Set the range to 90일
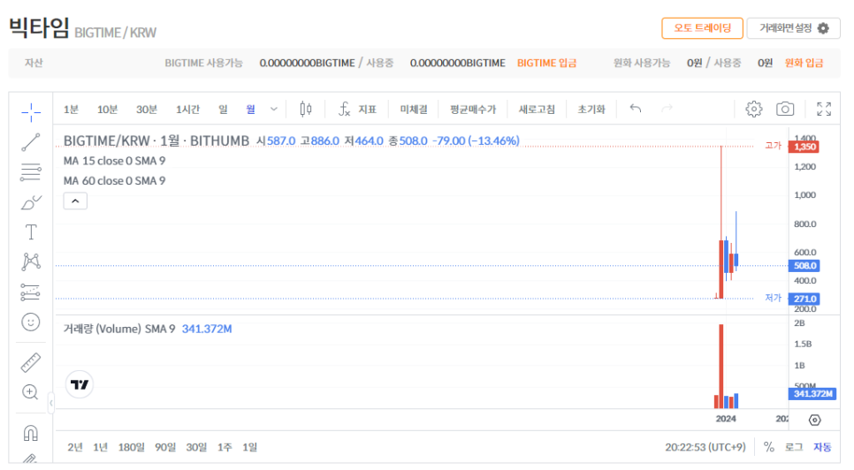This screenshot has height=470, width=854. [165, 447]
